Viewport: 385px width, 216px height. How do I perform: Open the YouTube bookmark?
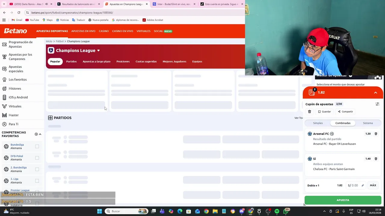tap(32, 20)
